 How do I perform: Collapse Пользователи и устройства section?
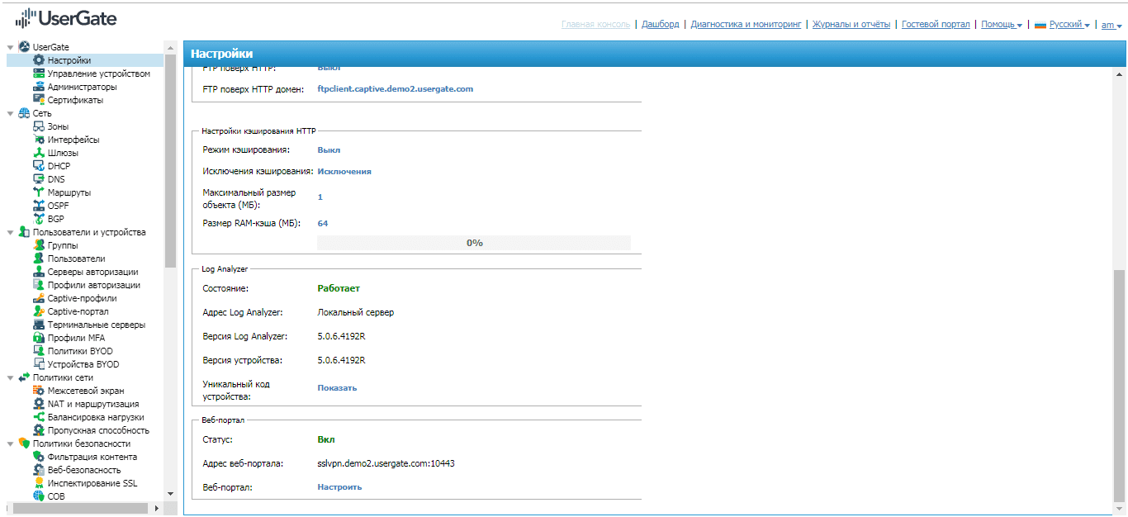(10, 232)
